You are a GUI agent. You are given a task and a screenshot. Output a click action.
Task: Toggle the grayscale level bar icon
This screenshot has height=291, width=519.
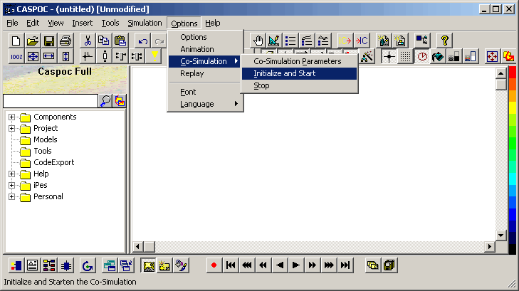click(454, 56)
